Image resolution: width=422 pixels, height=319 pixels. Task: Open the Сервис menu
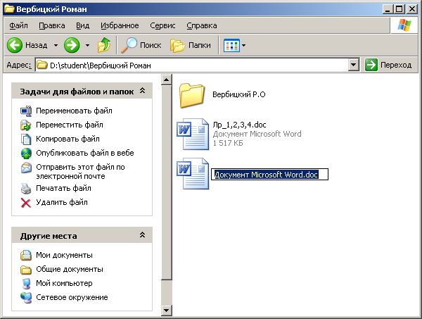(162, 25)
